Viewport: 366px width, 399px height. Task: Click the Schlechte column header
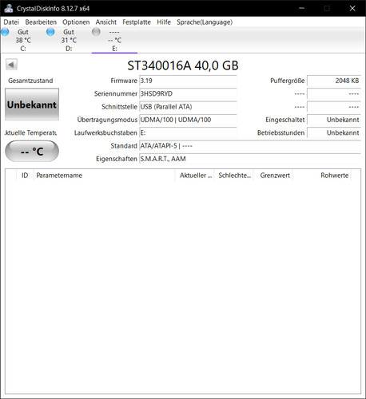(234, 176)
